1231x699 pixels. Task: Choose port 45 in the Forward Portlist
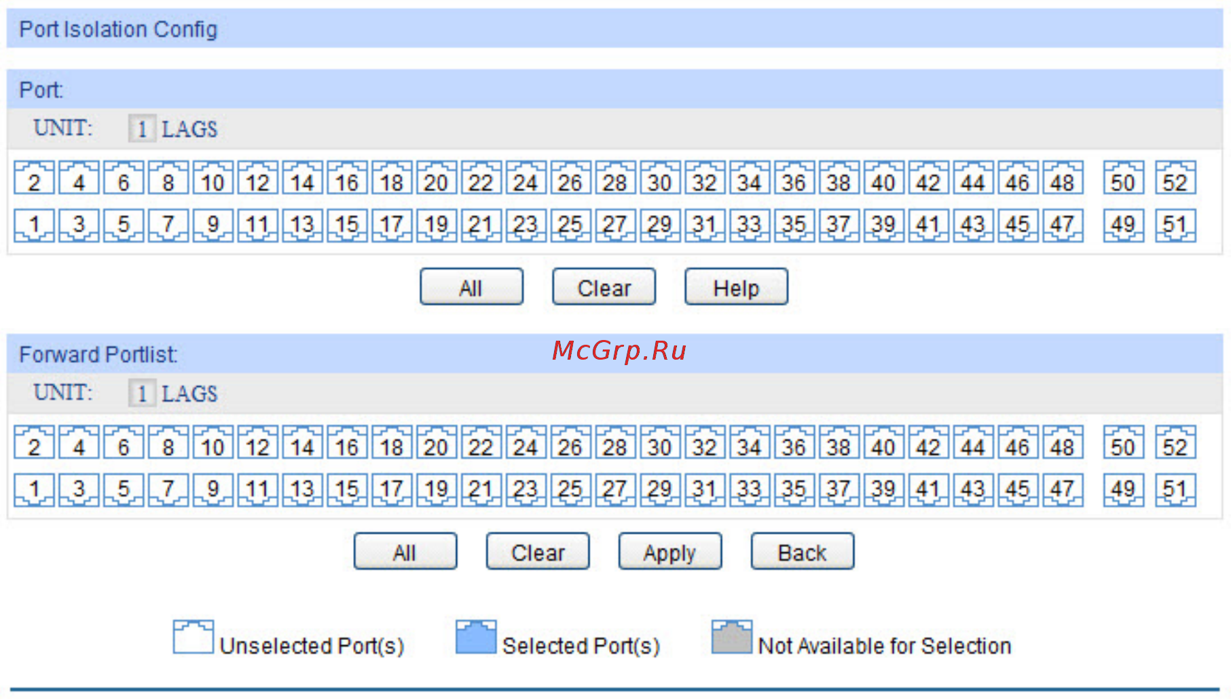point(1018,490)
